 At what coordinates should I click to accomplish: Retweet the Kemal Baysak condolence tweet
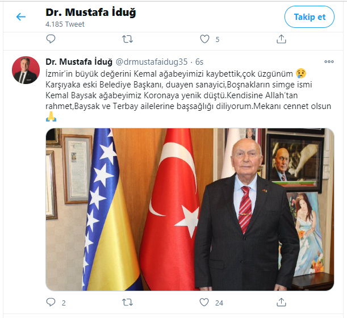(x=127, y=302)
